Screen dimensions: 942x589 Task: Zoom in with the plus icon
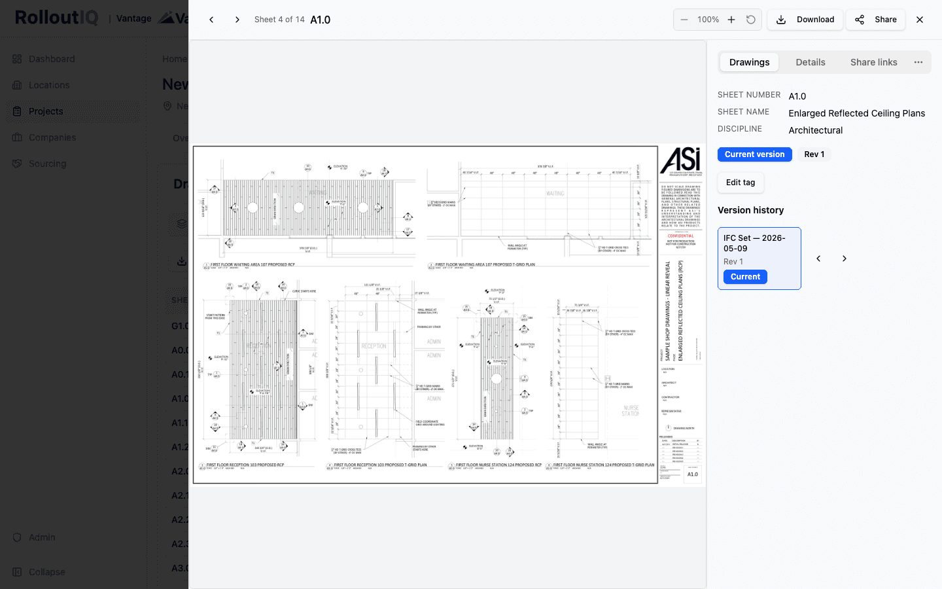(x=731, y=20)
